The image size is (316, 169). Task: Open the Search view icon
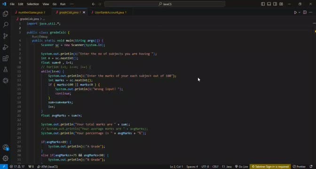[x=6, y=25]
